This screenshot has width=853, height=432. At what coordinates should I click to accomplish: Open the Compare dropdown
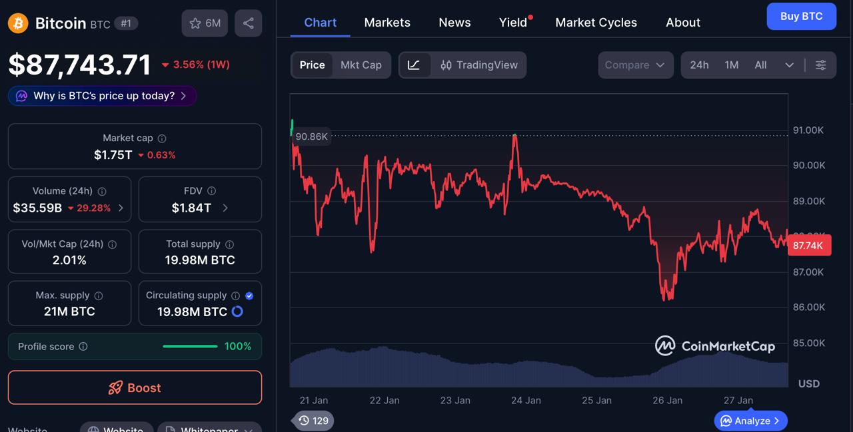pos(634,65)
